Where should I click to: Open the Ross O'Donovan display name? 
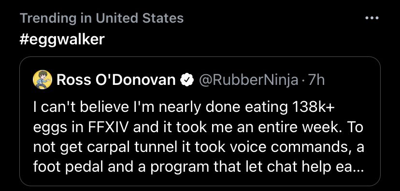[116, 80]
